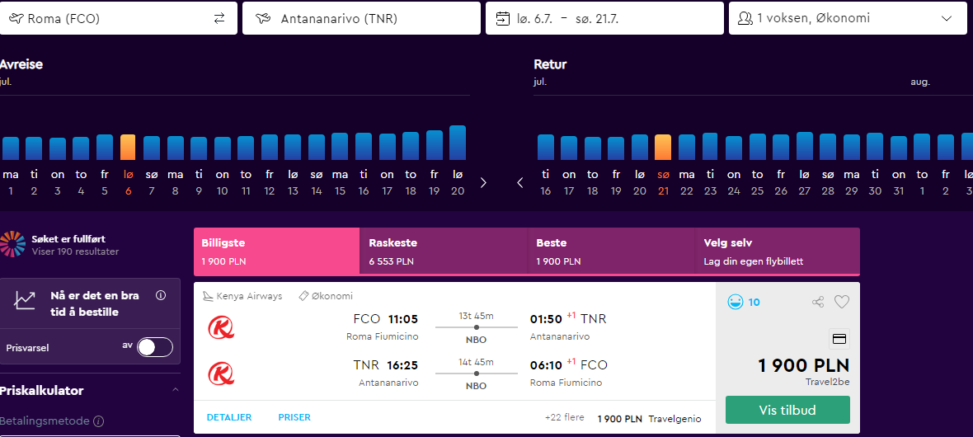
Task: Open the passengers and cabin class dropdown
Action: pyautogui.click(x=848, y=18)
